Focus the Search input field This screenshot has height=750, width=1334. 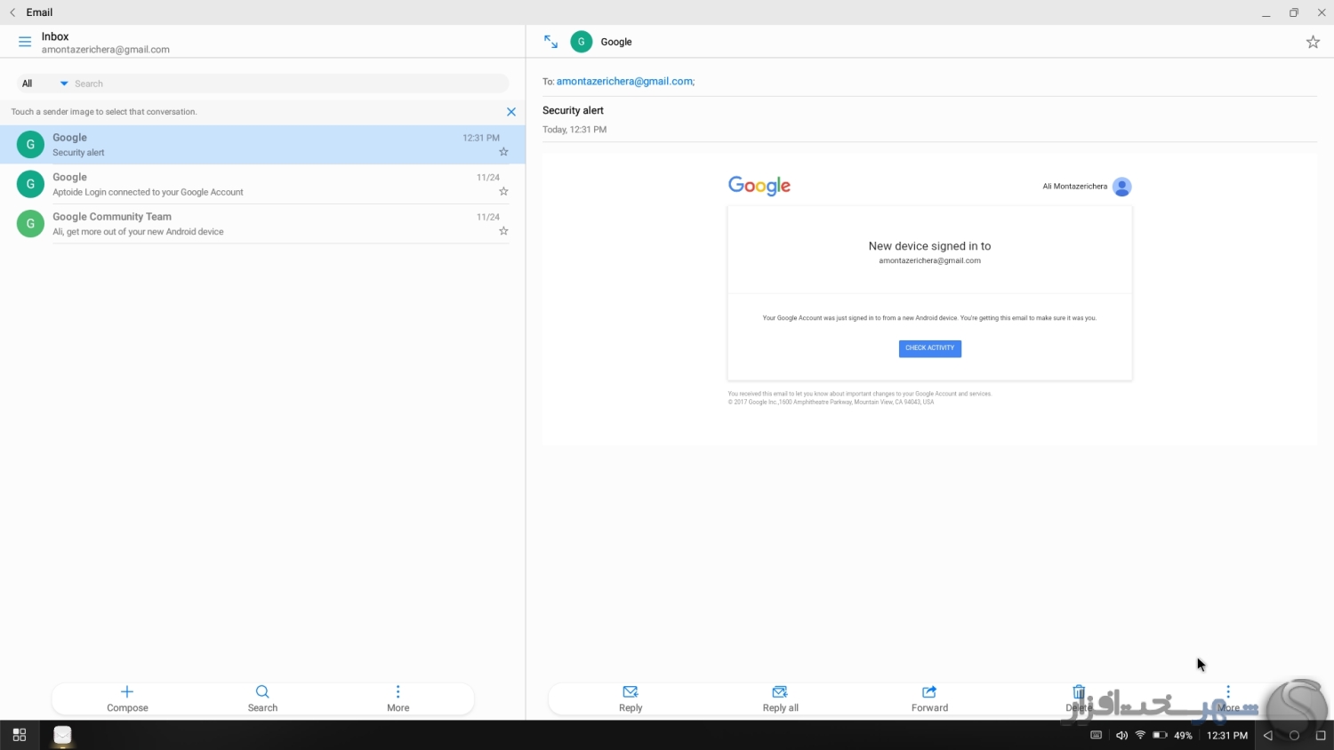(289, 84)
